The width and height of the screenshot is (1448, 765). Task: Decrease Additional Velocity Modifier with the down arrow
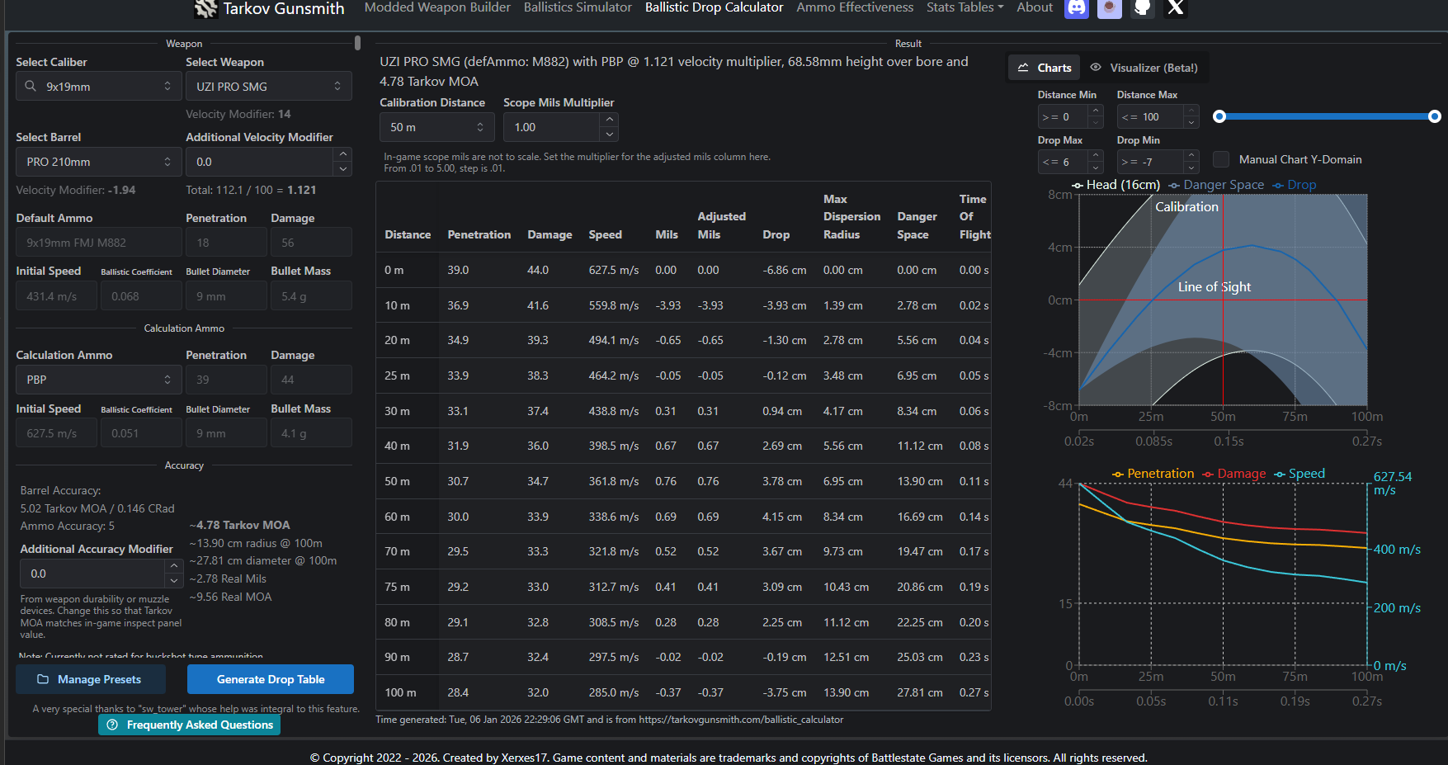(x=343, y=168)
